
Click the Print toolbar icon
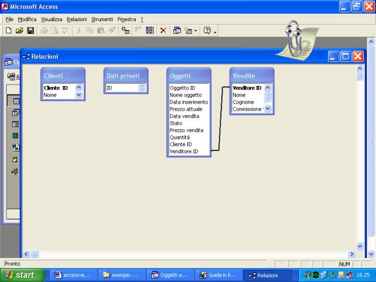click(x=44, y=30)
